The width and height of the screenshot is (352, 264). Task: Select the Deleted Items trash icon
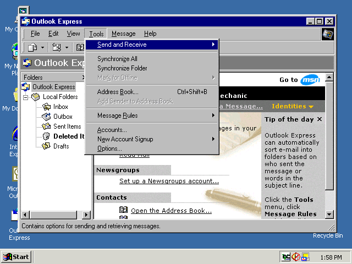click(46, 136)
